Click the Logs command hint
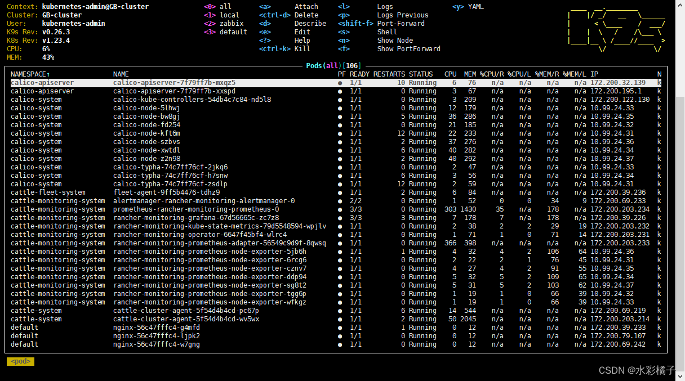685x381 pixels. [x=366, y=7]
